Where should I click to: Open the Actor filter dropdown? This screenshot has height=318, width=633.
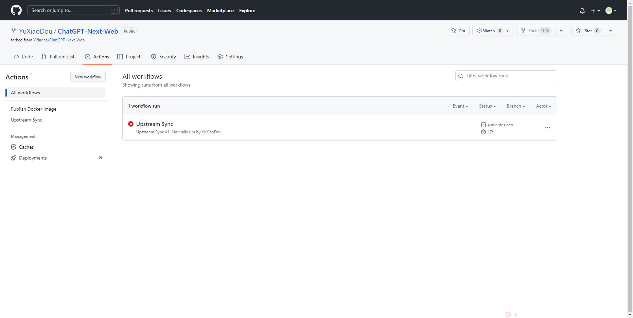tap(543, 106)
